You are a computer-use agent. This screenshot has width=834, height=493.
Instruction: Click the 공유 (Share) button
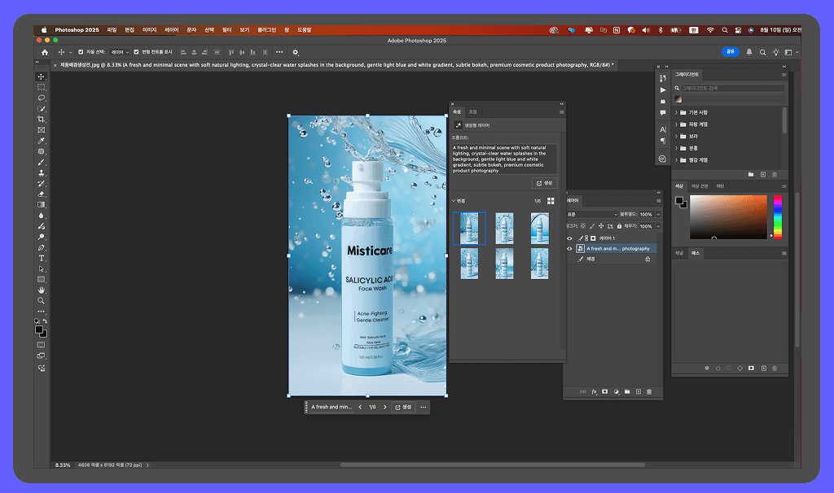point(731,51)
